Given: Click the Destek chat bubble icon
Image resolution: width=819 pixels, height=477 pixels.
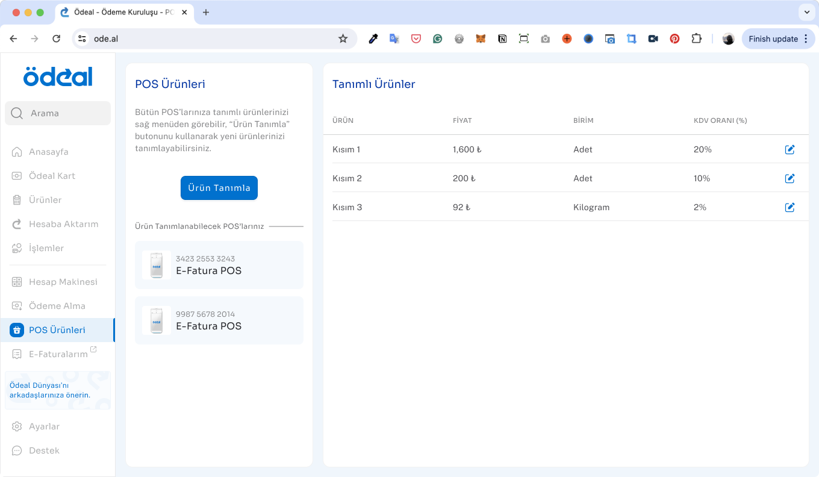Looking at the screenshot, I should click(x=17, y=450).
